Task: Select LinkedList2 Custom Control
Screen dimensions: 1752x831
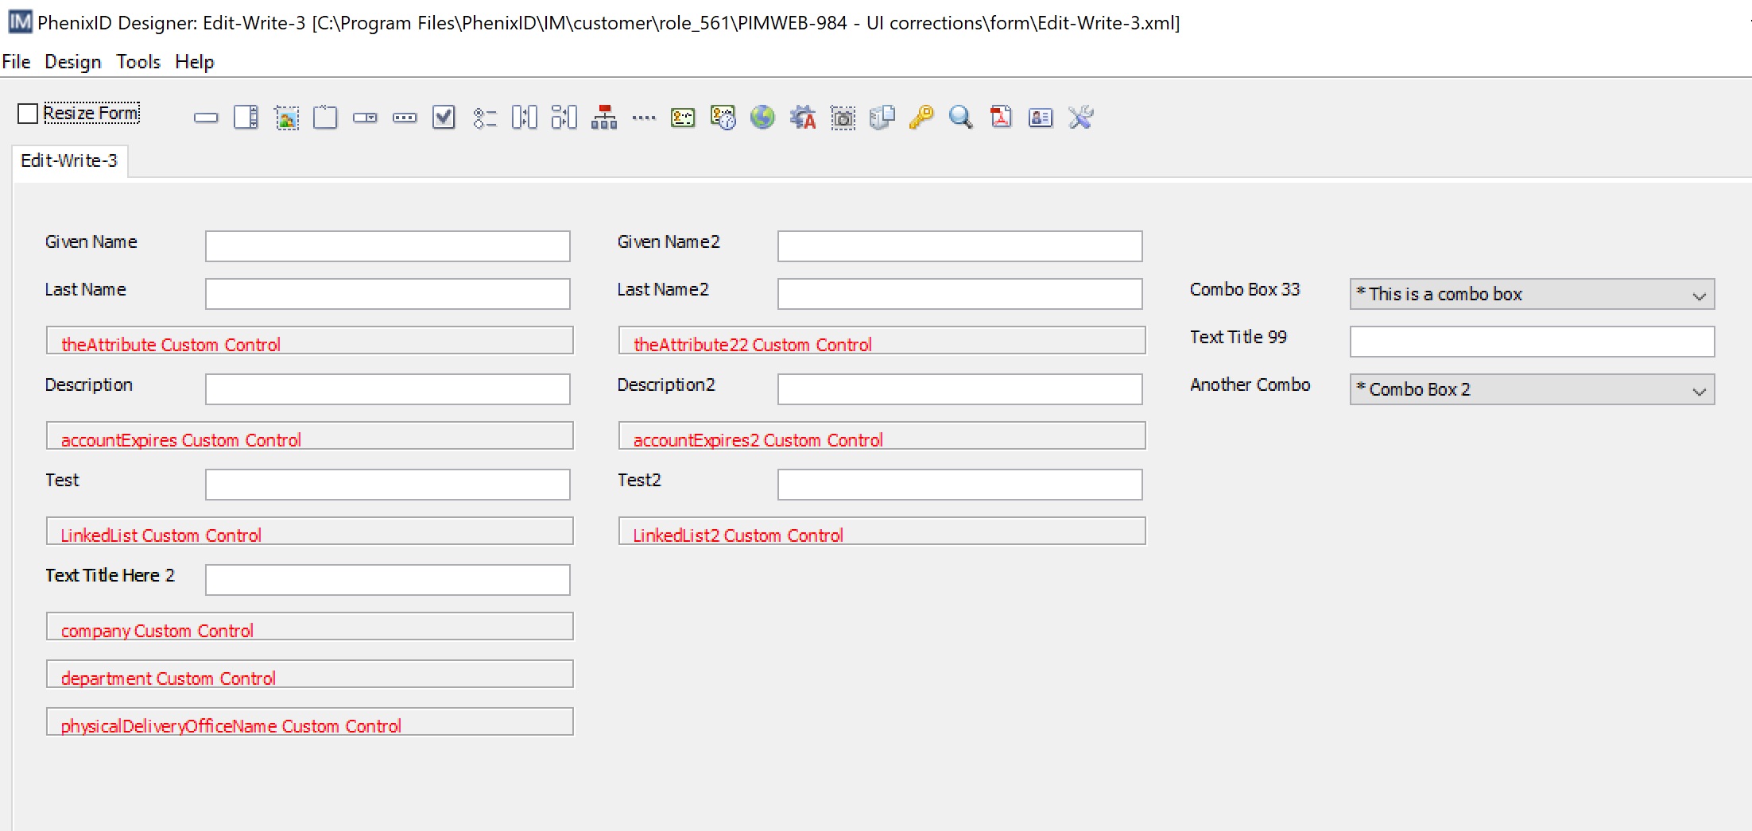Action: [x=882, y=531]
